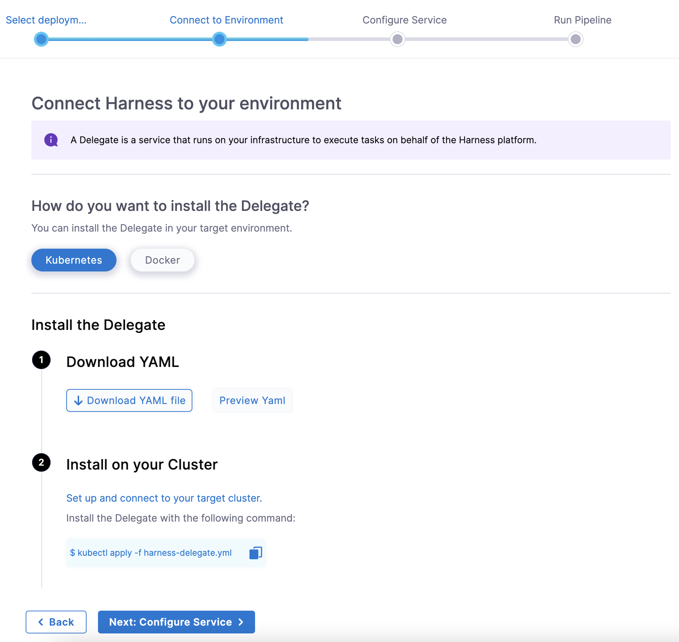Click the download arrow icon

[x=78, y=401]
